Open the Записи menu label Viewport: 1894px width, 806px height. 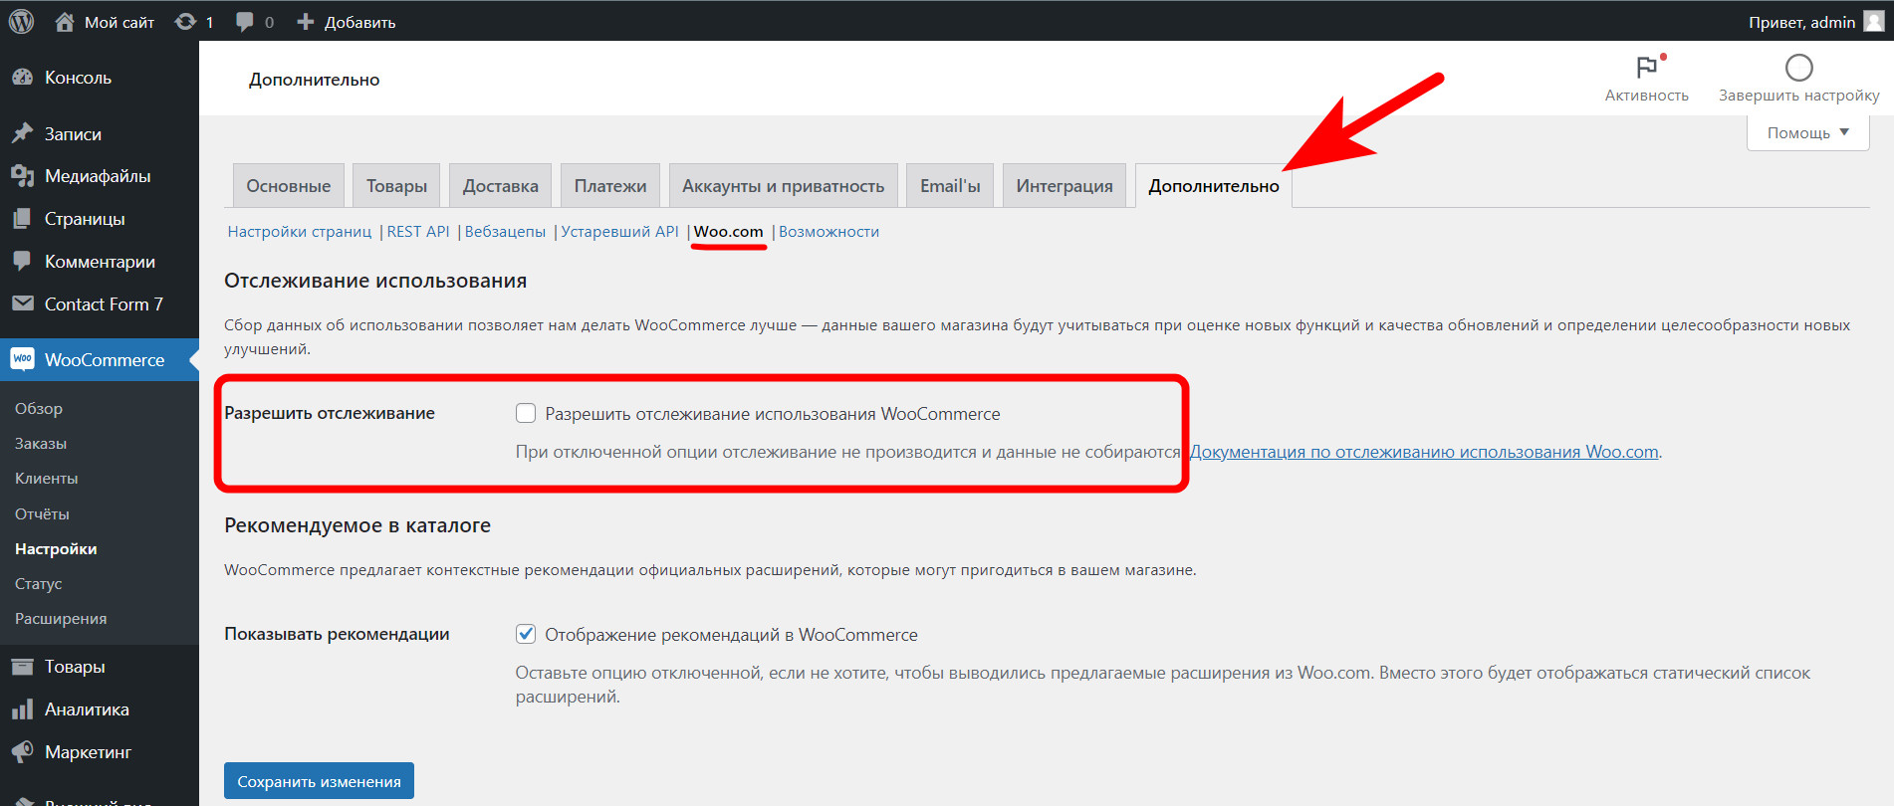pyautogui.click(x=73, y=134)
